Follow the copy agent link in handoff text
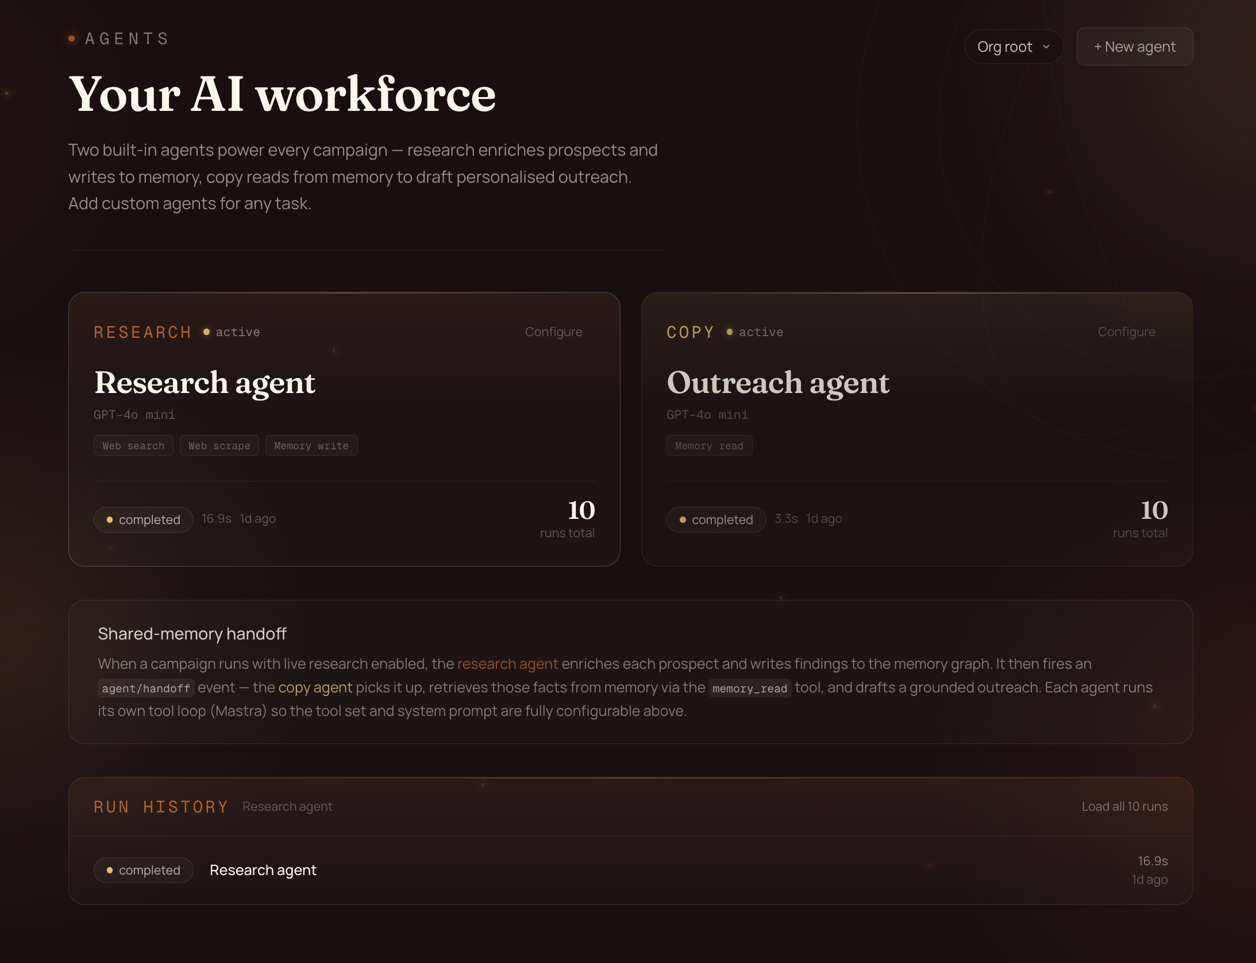Image resolution: width=1256 pixels, height=963 pixels. [315, 687]
